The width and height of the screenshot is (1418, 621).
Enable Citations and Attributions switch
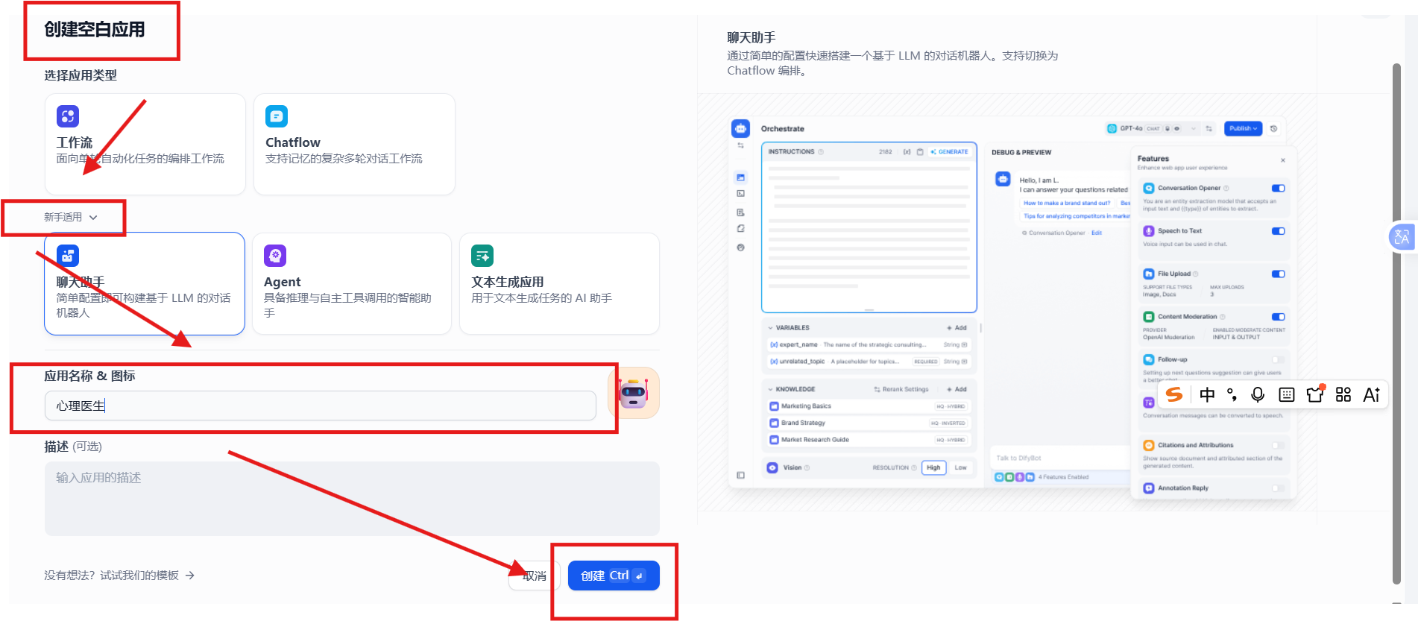(x=1279, y=445)
